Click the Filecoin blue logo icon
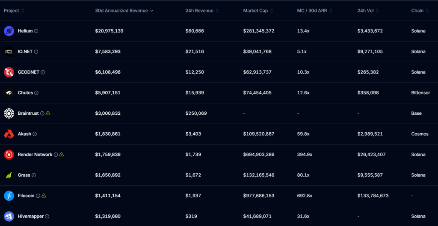The height and width of the screenshot is (226, 438). point(9,196)
